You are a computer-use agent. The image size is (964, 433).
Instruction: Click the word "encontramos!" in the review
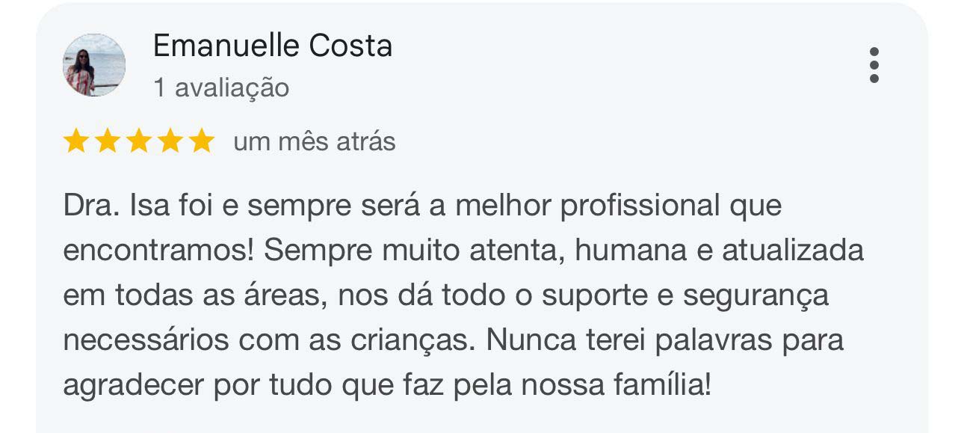[x=158, y=251]
